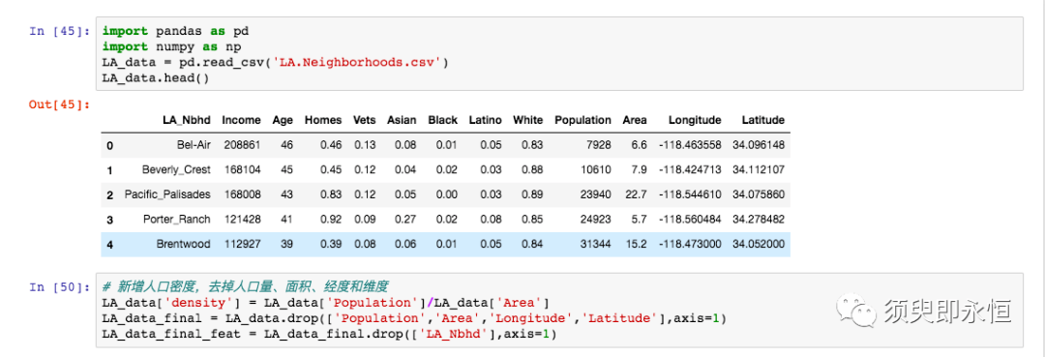Click the Bel-Air neighborhood cell
This screenshot has width=1045, height=357.
[x=194, y=144]
